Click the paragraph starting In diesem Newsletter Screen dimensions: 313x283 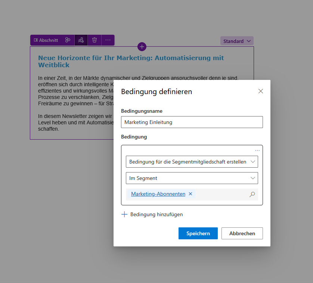(76, 122)
